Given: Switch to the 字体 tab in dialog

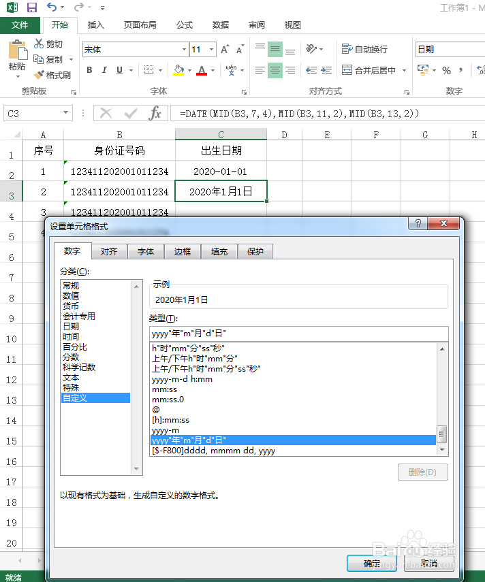Looking at the screenshot, I should click(x=146, y=252).
